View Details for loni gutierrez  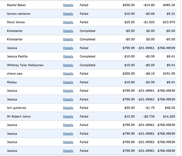click(68, 108)
